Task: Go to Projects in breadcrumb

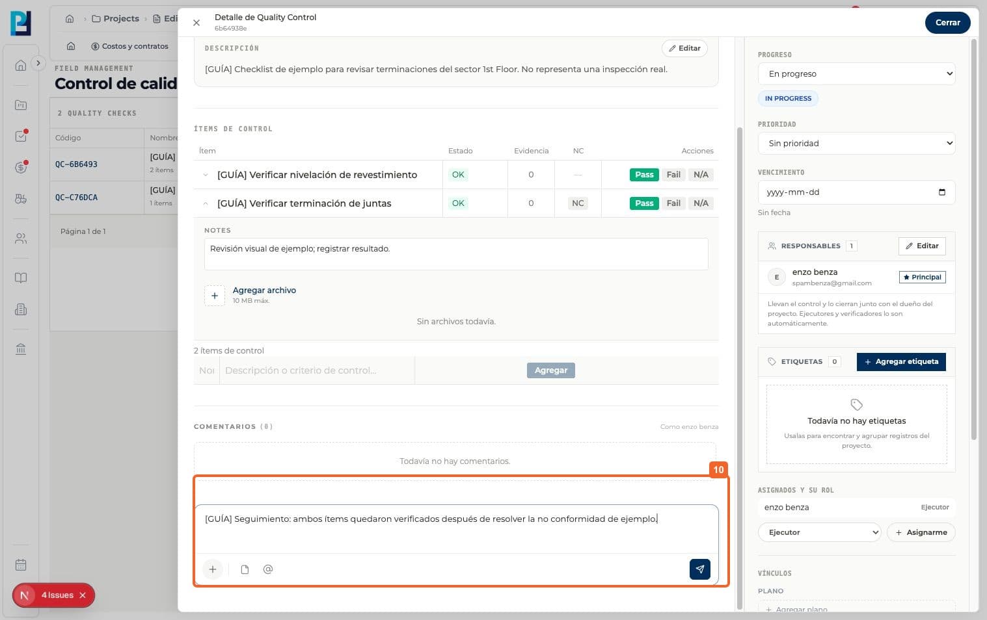Action: [116, 19]
